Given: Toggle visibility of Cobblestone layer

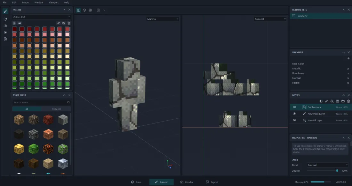Looking at the screenshot, I should [294, 107].
